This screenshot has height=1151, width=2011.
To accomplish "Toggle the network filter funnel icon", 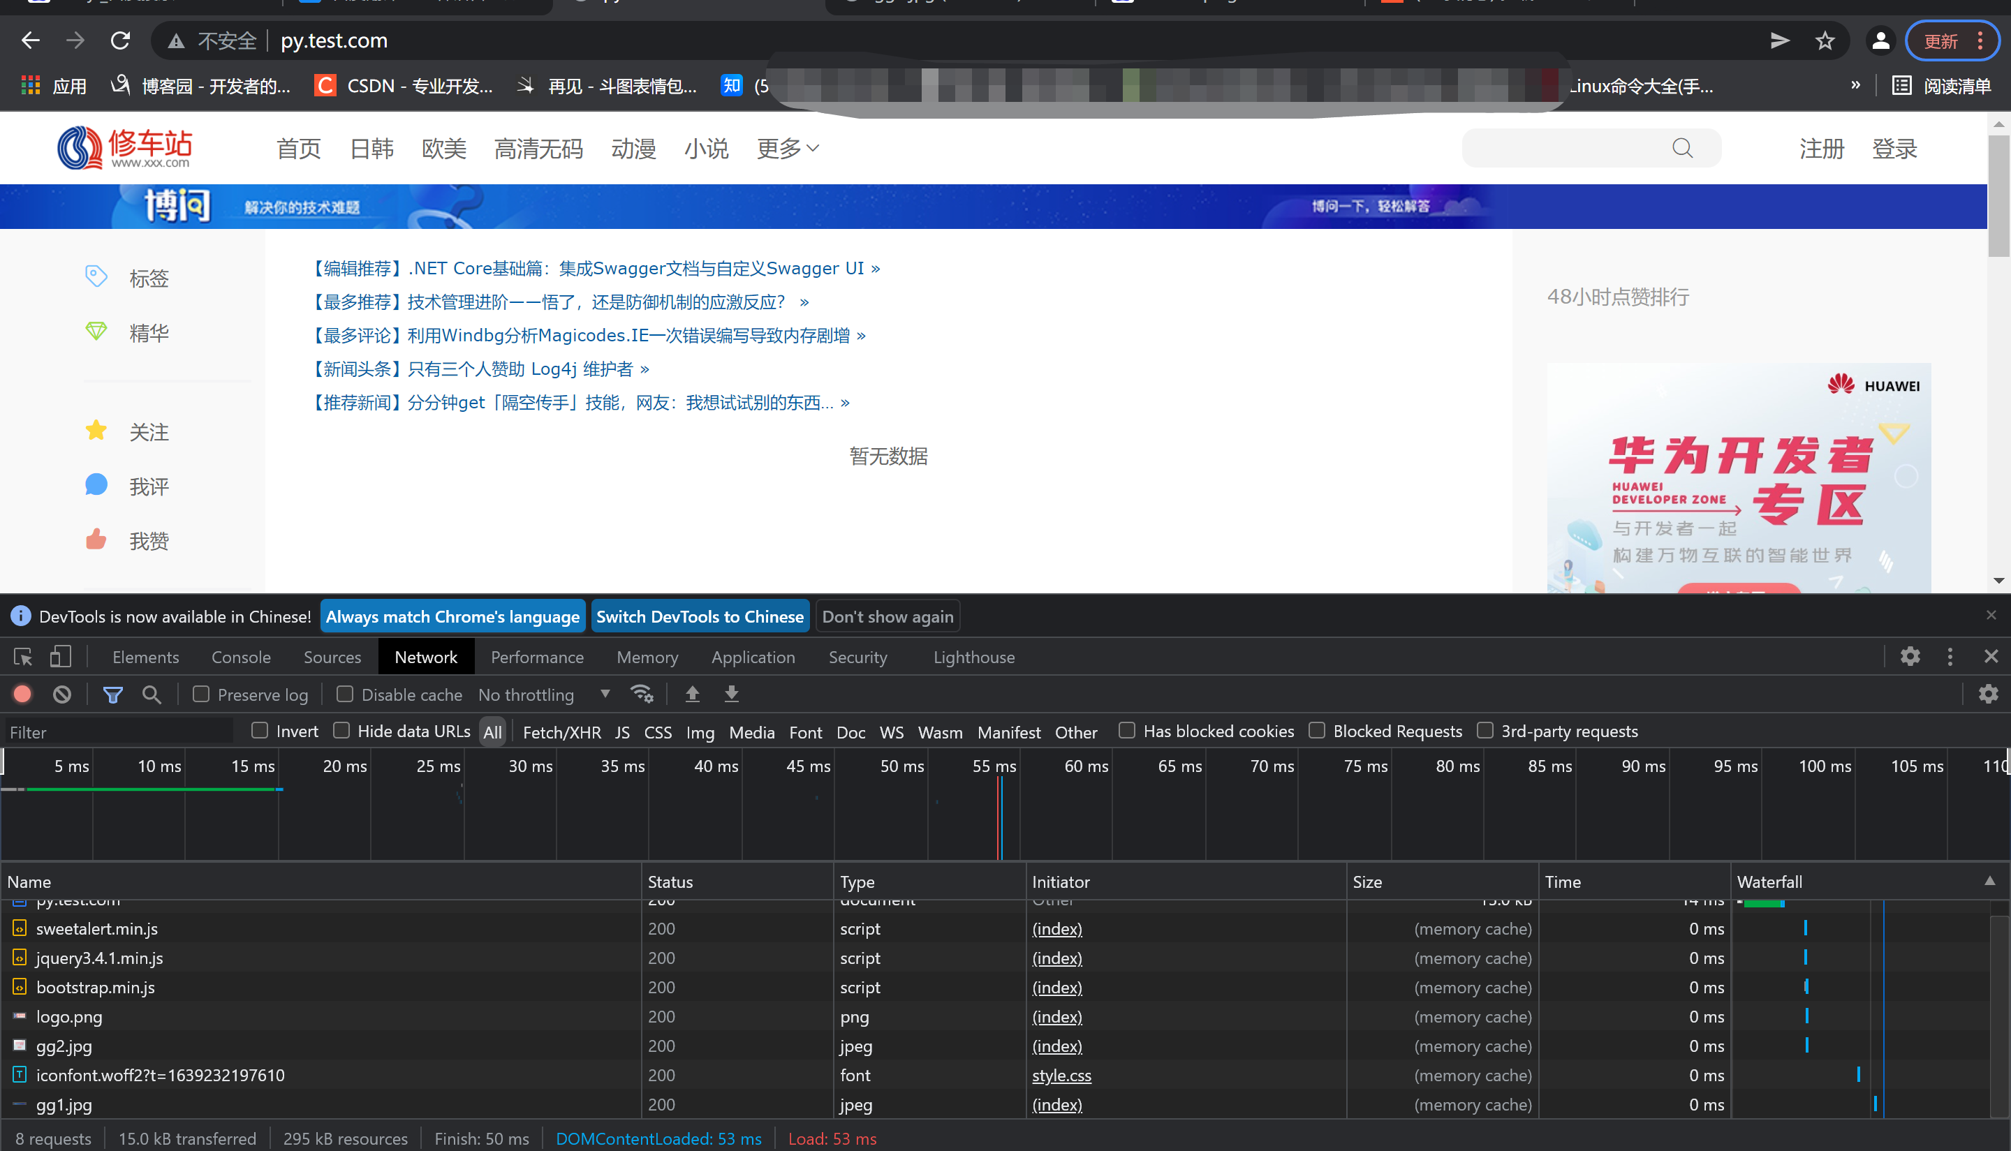I will tap(112, 695).
